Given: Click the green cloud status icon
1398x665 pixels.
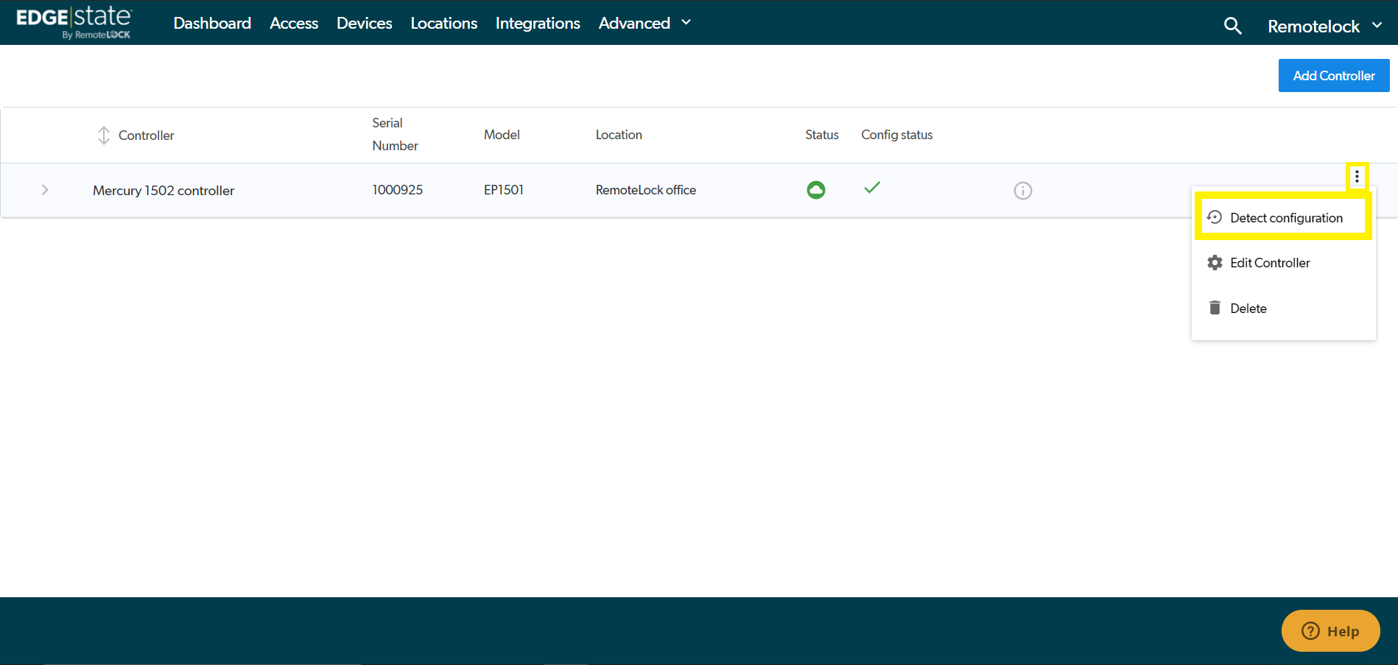Looking at the screenshot, I should click(815, 190).
